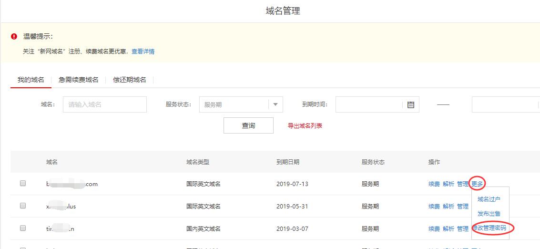Open the 服务状态 dropdown arrow
Image resolution: width=540 pixels, height=249 pixels.
point(275,104)
